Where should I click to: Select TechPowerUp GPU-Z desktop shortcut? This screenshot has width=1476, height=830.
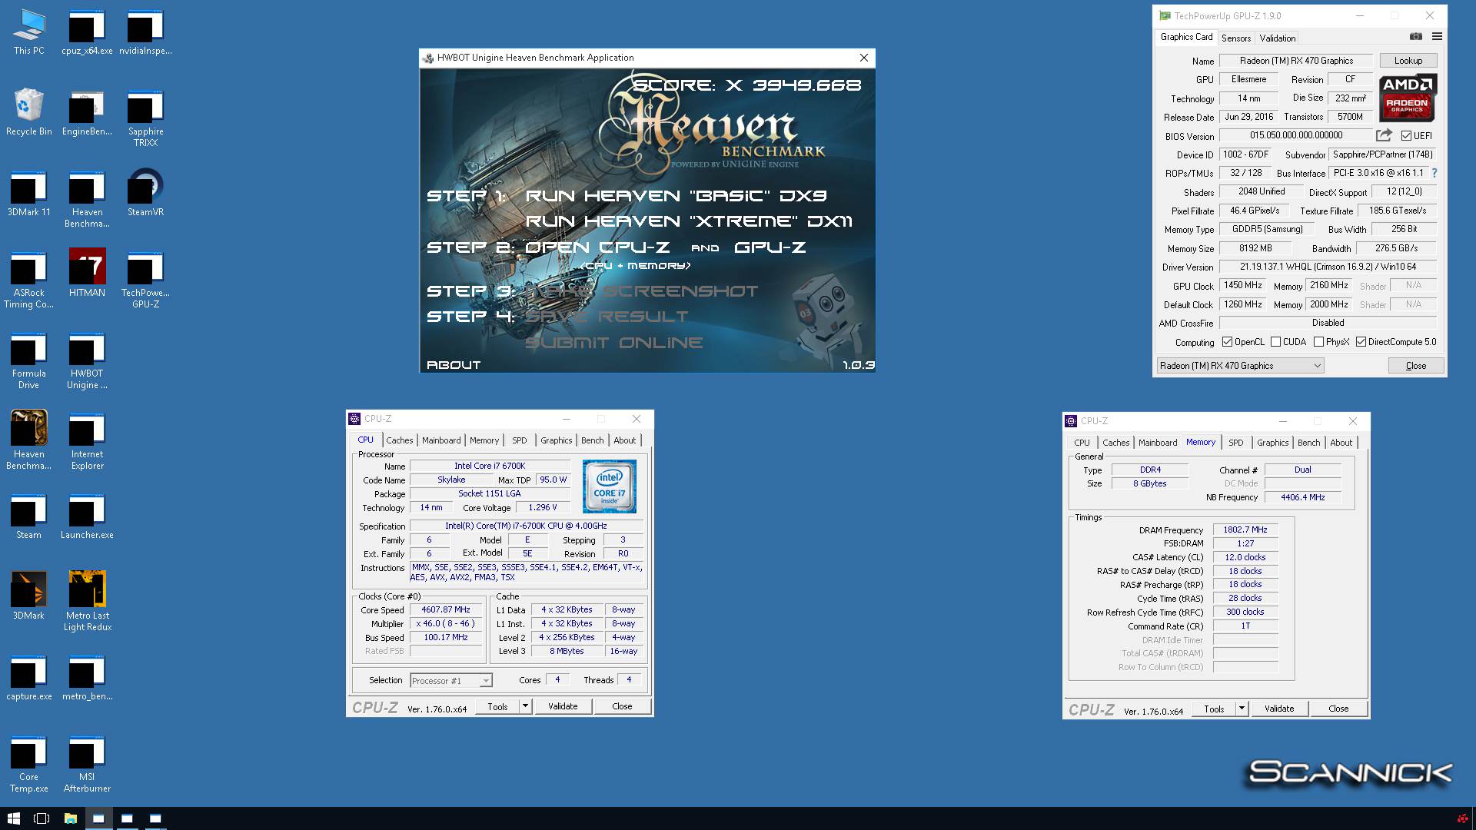coord(145,281)
